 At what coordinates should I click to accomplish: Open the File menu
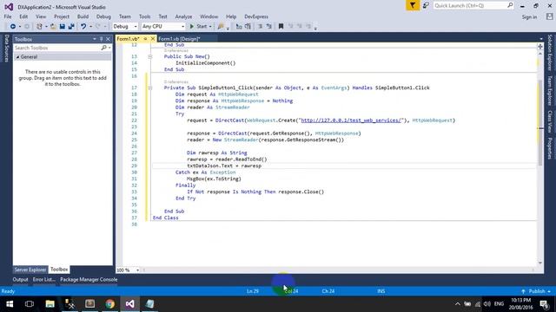[8, 16]
